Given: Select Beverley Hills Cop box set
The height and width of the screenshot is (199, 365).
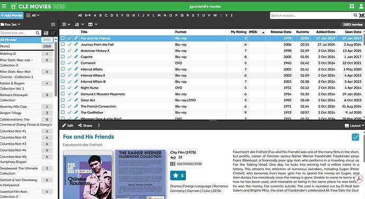Looking at the screenshot, I should 26,107.
